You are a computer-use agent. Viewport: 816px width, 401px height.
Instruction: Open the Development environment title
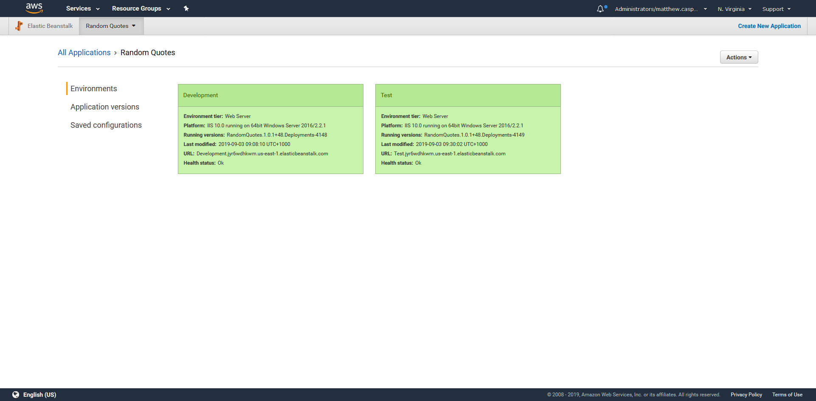click(200, 95)
